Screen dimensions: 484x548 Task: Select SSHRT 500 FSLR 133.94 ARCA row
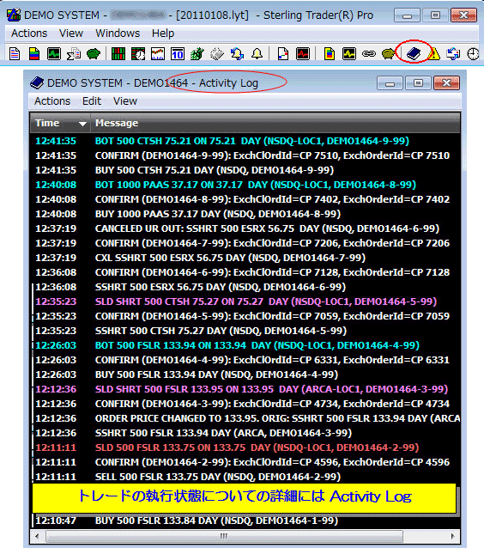pyautogui.click(x=245, y=433)
